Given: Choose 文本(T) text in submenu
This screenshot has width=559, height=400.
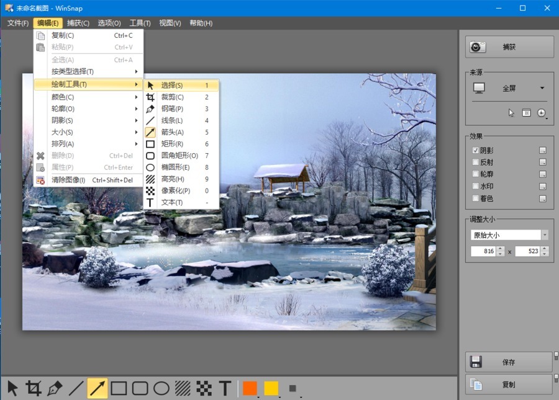Looking at the screenshot, I should [x=181, y=203].
